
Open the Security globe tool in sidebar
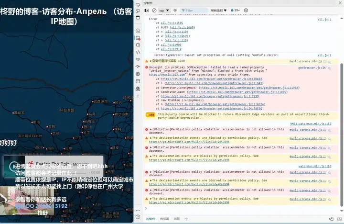(138, 89)
